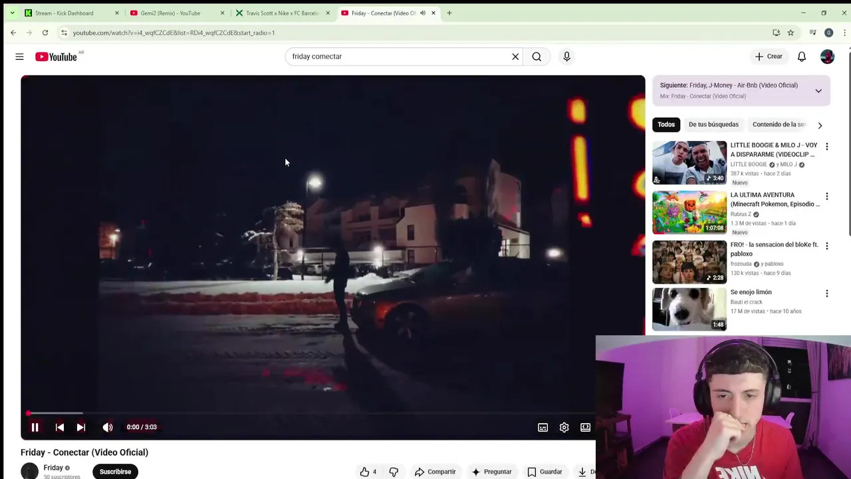Click the LITTLE BOOGIE channel name
The width and height of the screenshot is (851, 479).
pos(749,164)
